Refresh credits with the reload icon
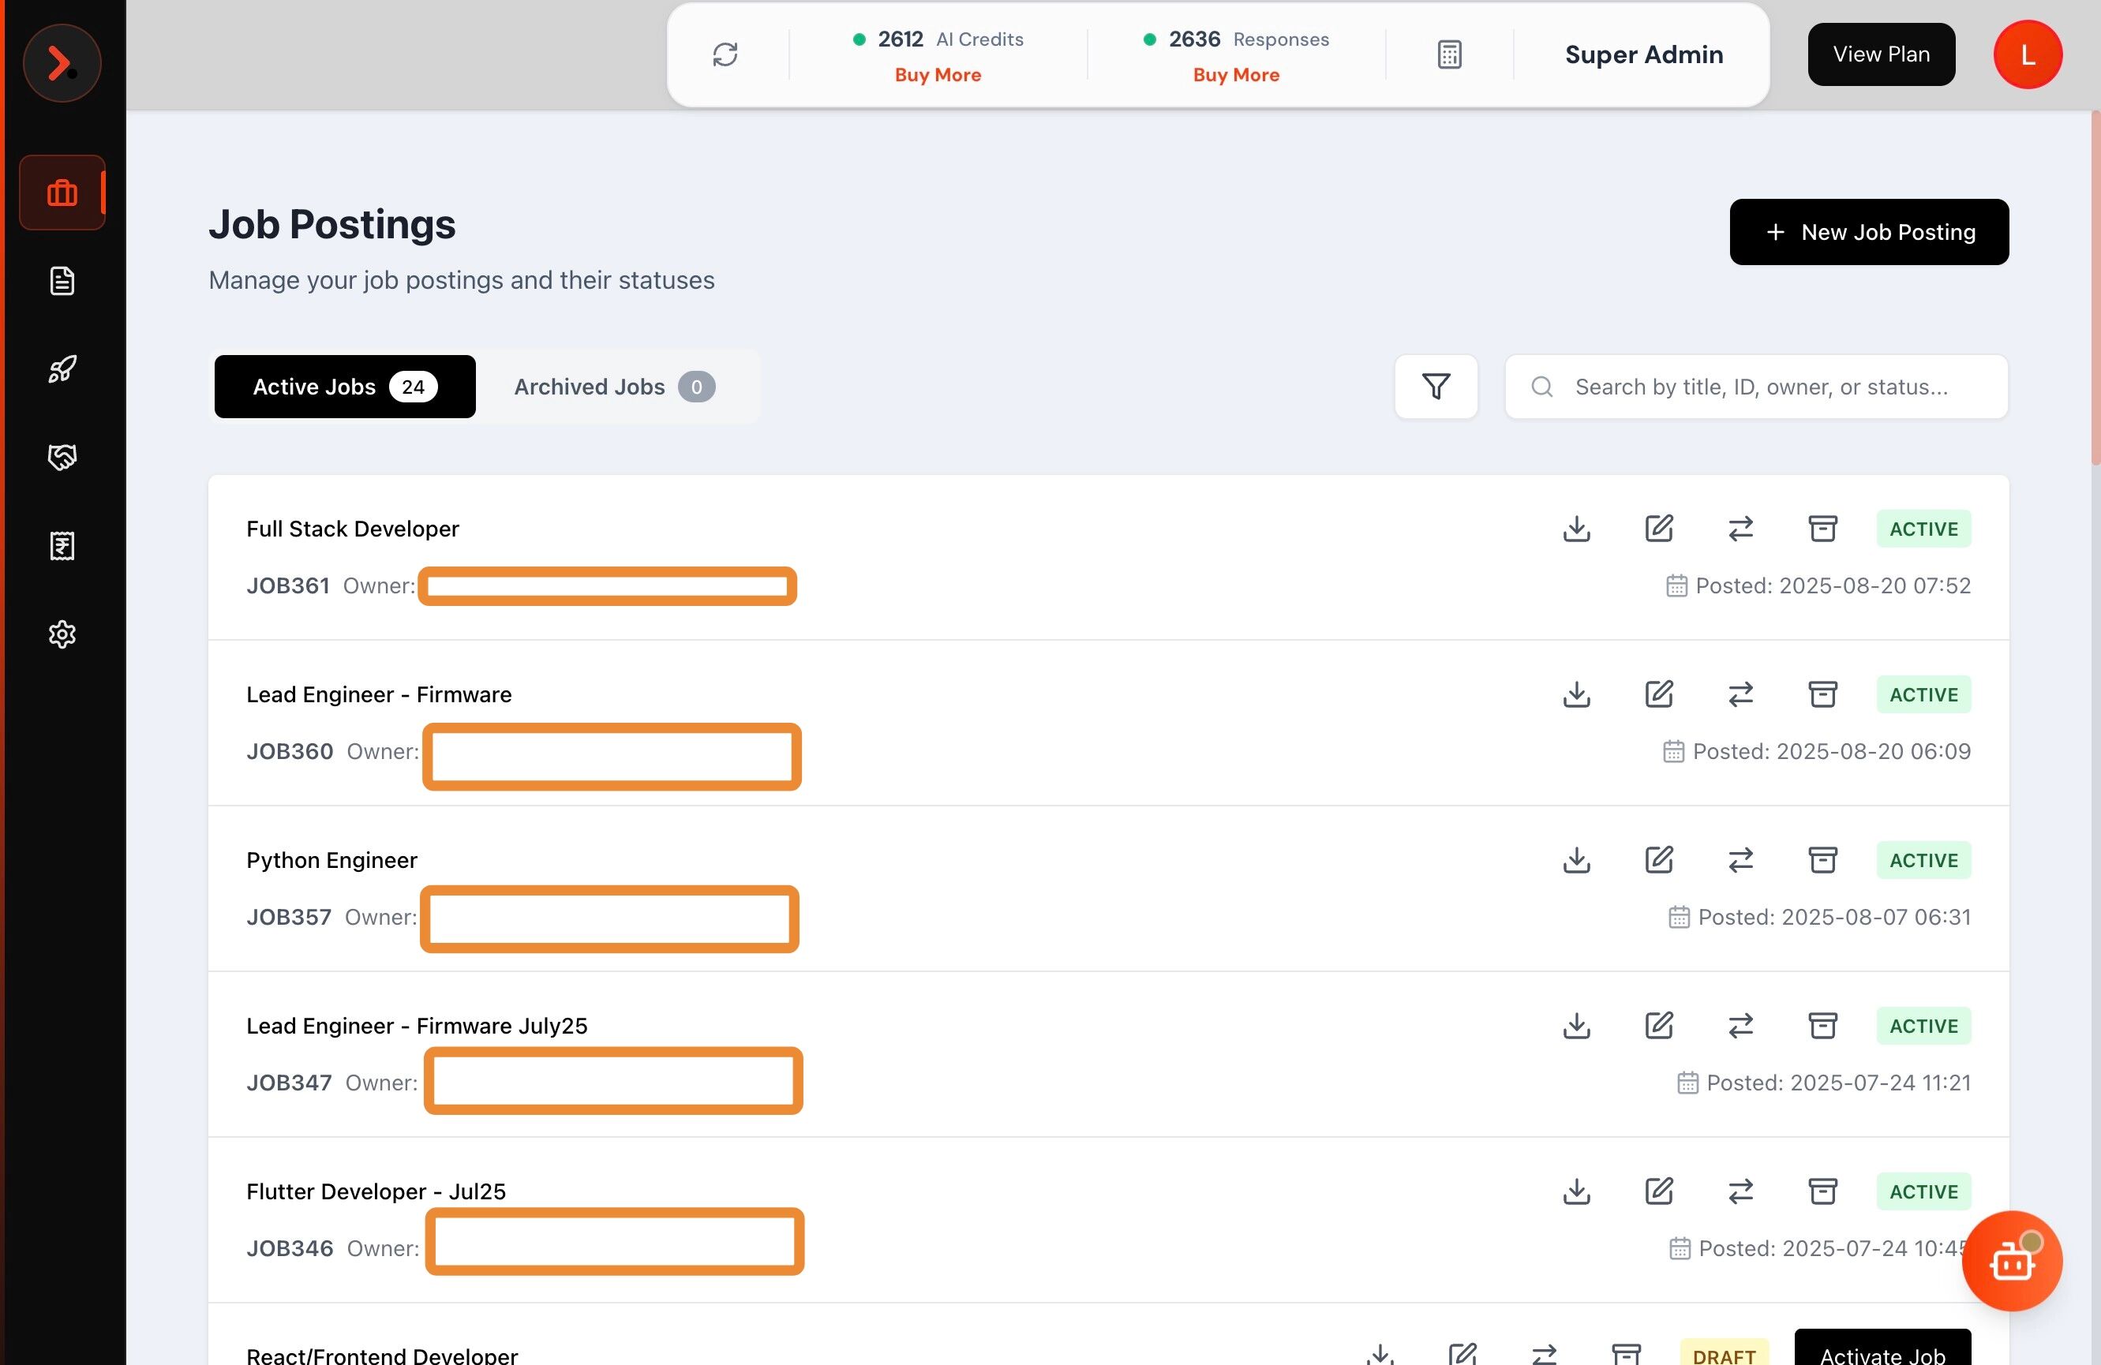Image resolution: width=2101 pixels, height=1365 pixels. click(725, 54)
